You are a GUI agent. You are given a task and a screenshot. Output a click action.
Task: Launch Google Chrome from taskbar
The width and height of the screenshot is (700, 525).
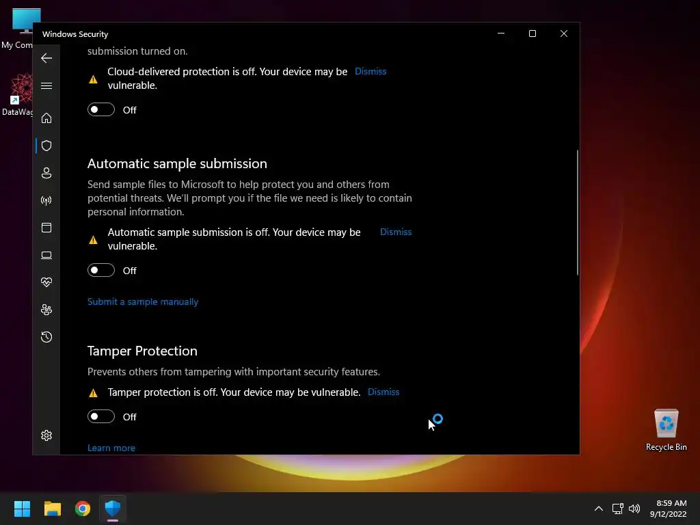(x=83, y=509)
